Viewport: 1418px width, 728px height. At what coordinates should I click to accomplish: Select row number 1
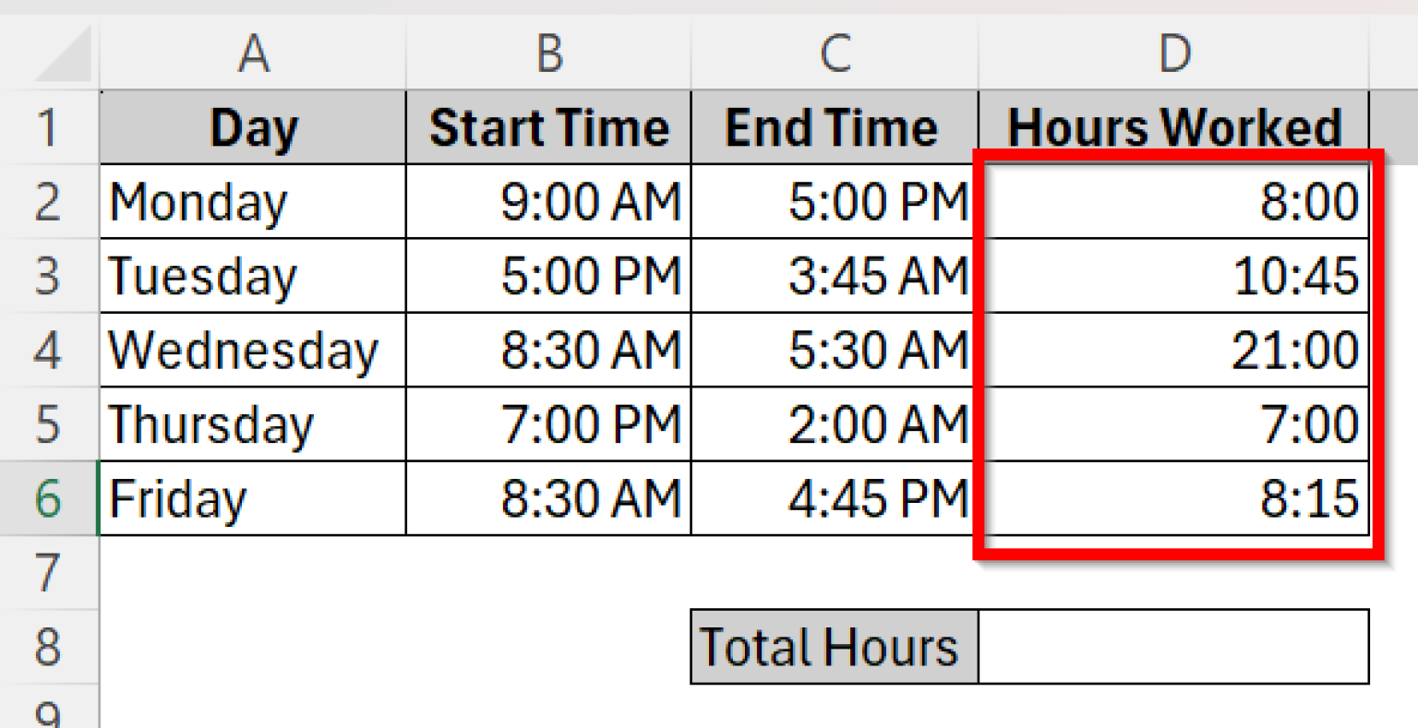pyautogui.click(x=51, y=126)
